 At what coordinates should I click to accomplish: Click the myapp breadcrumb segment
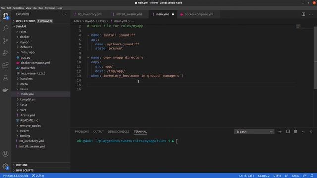[90, 21]
